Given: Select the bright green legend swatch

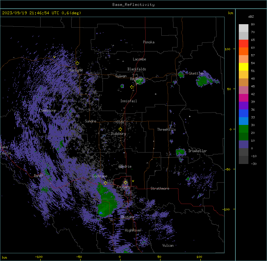Looking at the screenshot, I should point(243,129).
